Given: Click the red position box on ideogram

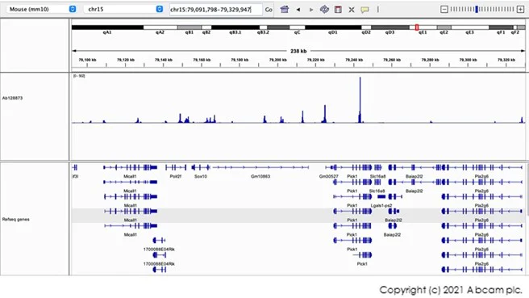Looking at the screenshot, I should pos(417,27).
